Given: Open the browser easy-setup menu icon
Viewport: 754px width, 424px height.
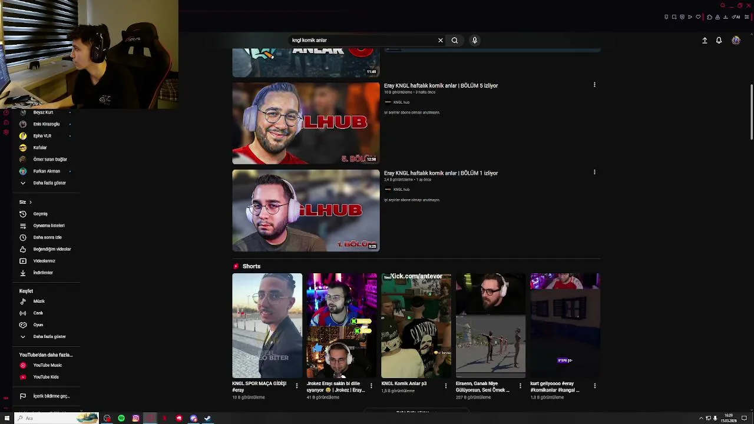Looking at the screenshot, I should [747, 17].
